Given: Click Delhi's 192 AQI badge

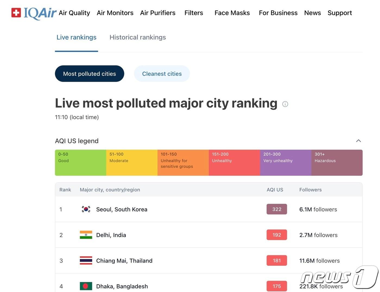Looking at the screenshot, I should [277, 235].
